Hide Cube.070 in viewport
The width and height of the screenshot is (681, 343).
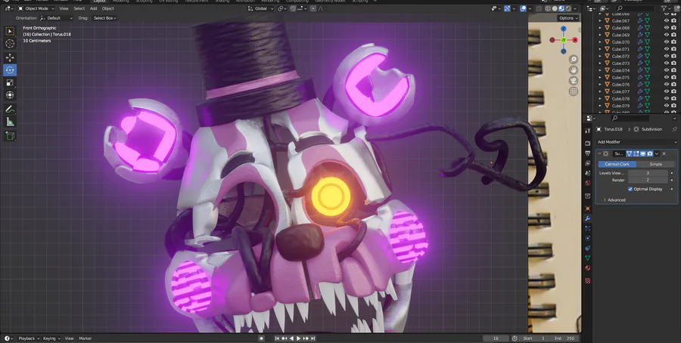click(667, 42)
